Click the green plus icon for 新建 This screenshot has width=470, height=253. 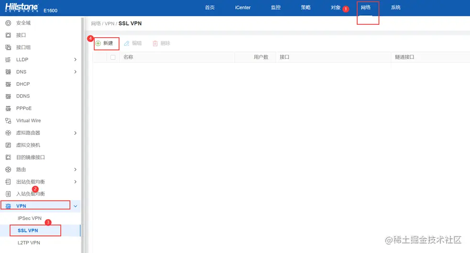point(98,43)
